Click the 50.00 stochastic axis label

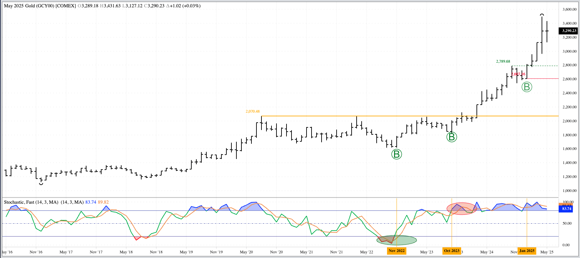[x=567, y=223]
